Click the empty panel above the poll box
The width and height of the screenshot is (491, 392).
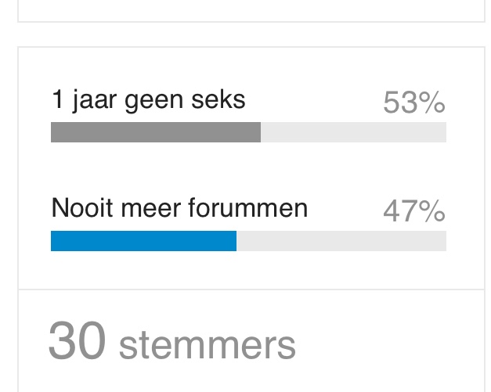pyautogui.click(x=251, y=9)
